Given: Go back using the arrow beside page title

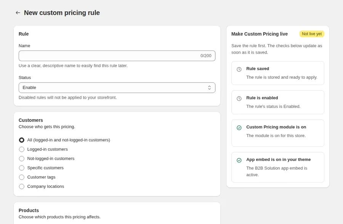Looking at the screenshot, I should pyautogui.click(x=18, y=13).
